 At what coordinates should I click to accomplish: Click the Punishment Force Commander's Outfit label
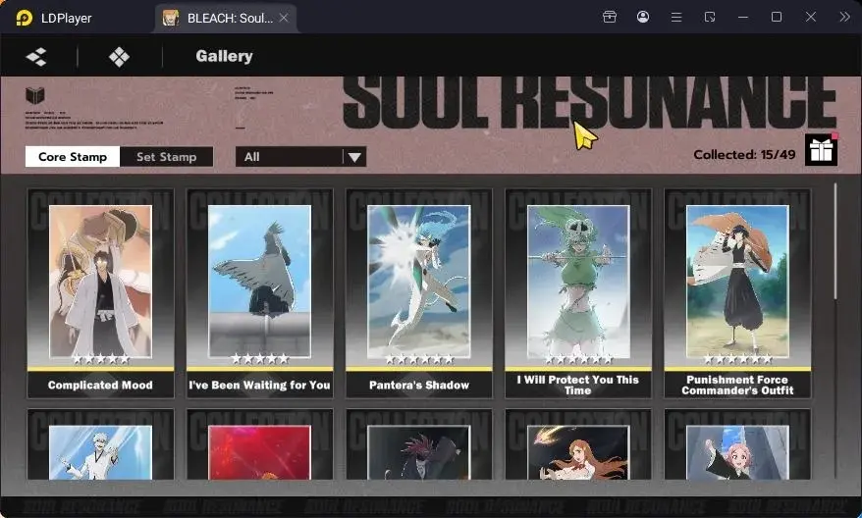click(x=737, y=386)
